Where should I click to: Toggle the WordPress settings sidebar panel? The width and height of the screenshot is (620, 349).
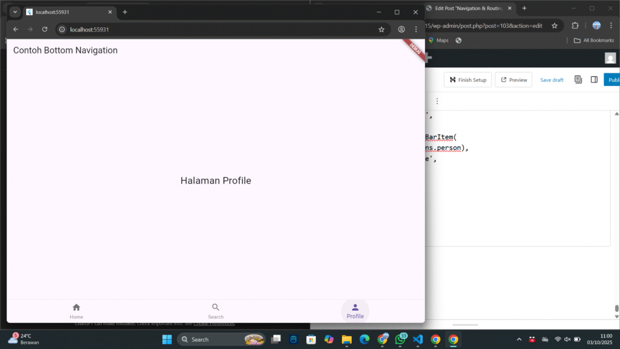[x=594, y=79]
